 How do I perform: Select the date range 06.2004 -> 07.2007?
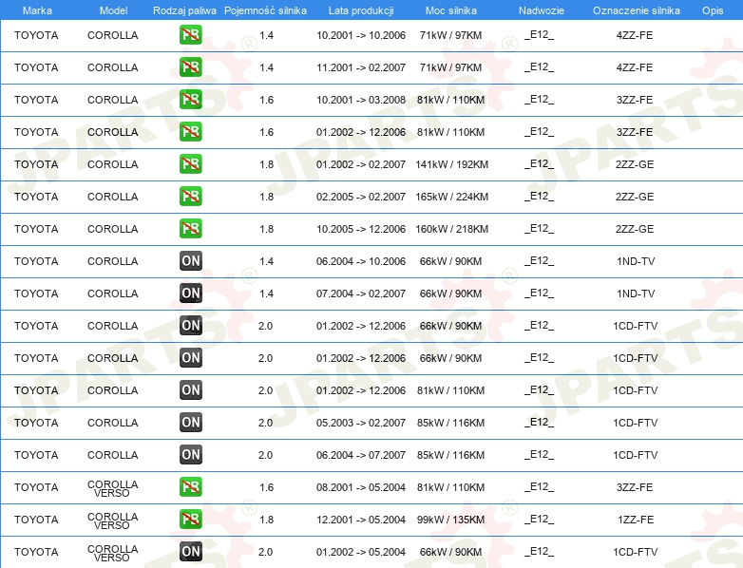[x=361, y=455]
